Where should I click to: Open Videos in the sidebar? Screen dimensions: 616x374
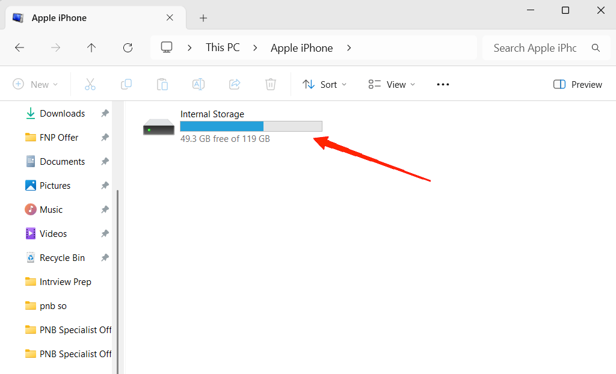click(x=53, y=234)
